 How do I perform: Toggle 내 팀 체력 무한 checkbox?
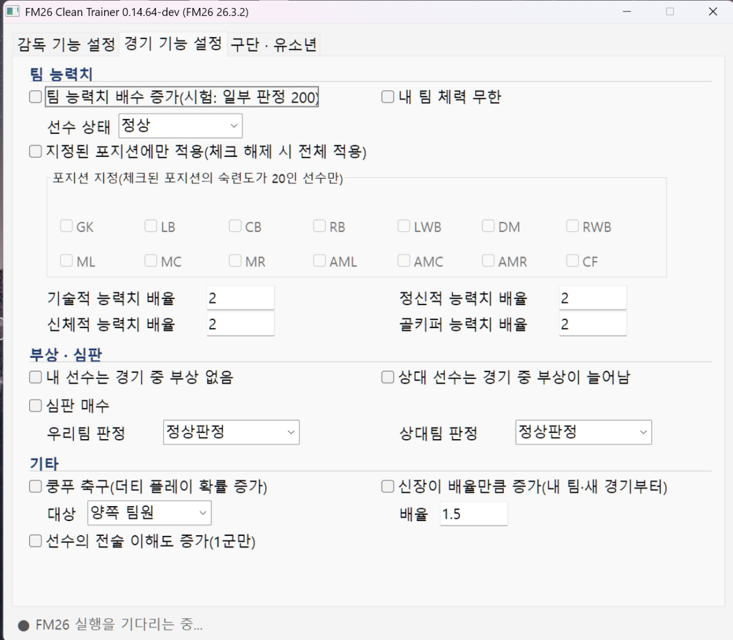(x=388, y=97)
